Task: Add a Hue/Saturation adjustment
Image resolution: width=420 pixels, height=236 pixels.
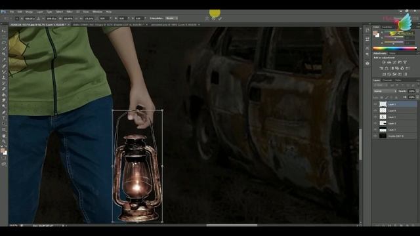Action: pyautogui.click(x=381, y=68)
